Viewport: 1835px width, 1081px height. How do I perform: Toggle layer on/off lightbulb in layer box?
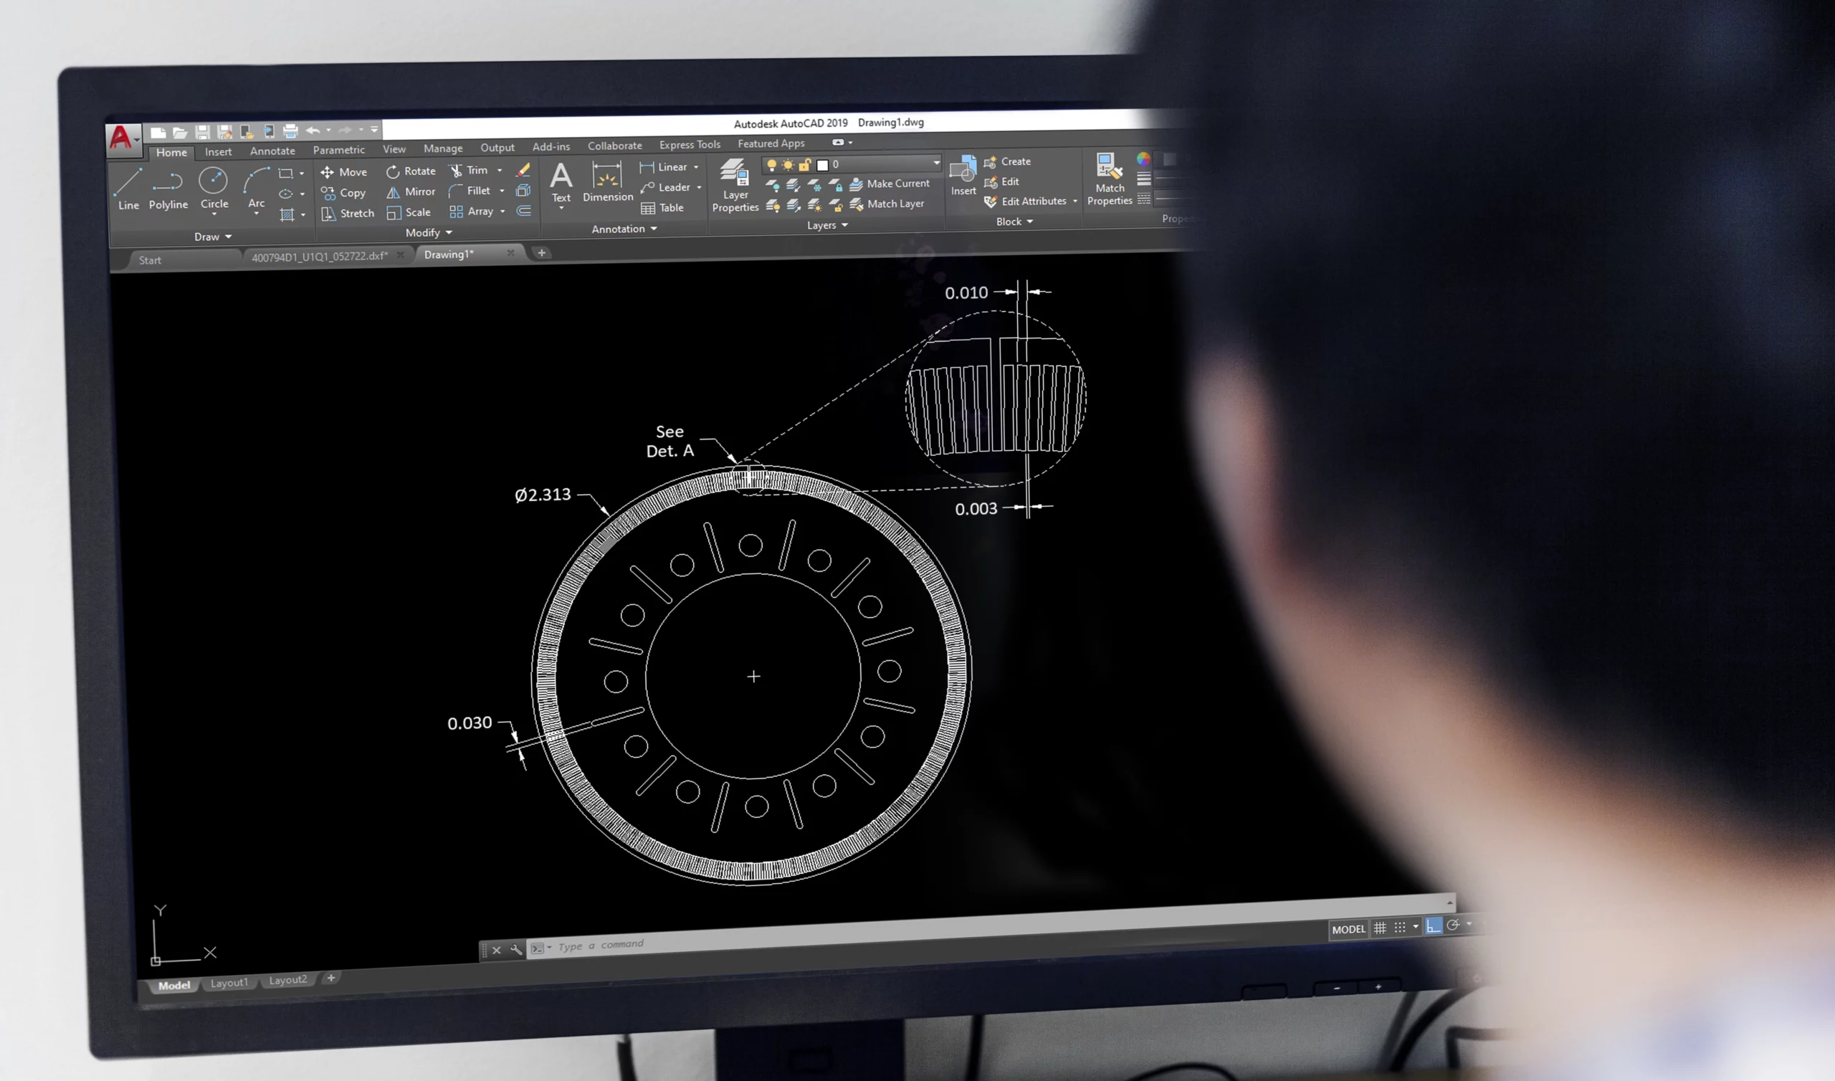pos(772,166)
